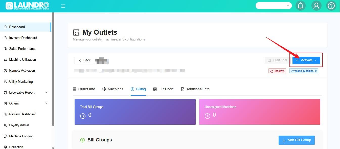Screen dimensions: 340x149
Task: Switch to the QR Code tab
Action: [x=163, y=89]
